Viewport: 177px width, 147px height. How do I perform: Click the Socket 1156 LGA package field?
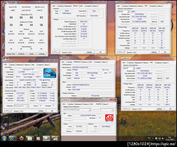[28, 75]
